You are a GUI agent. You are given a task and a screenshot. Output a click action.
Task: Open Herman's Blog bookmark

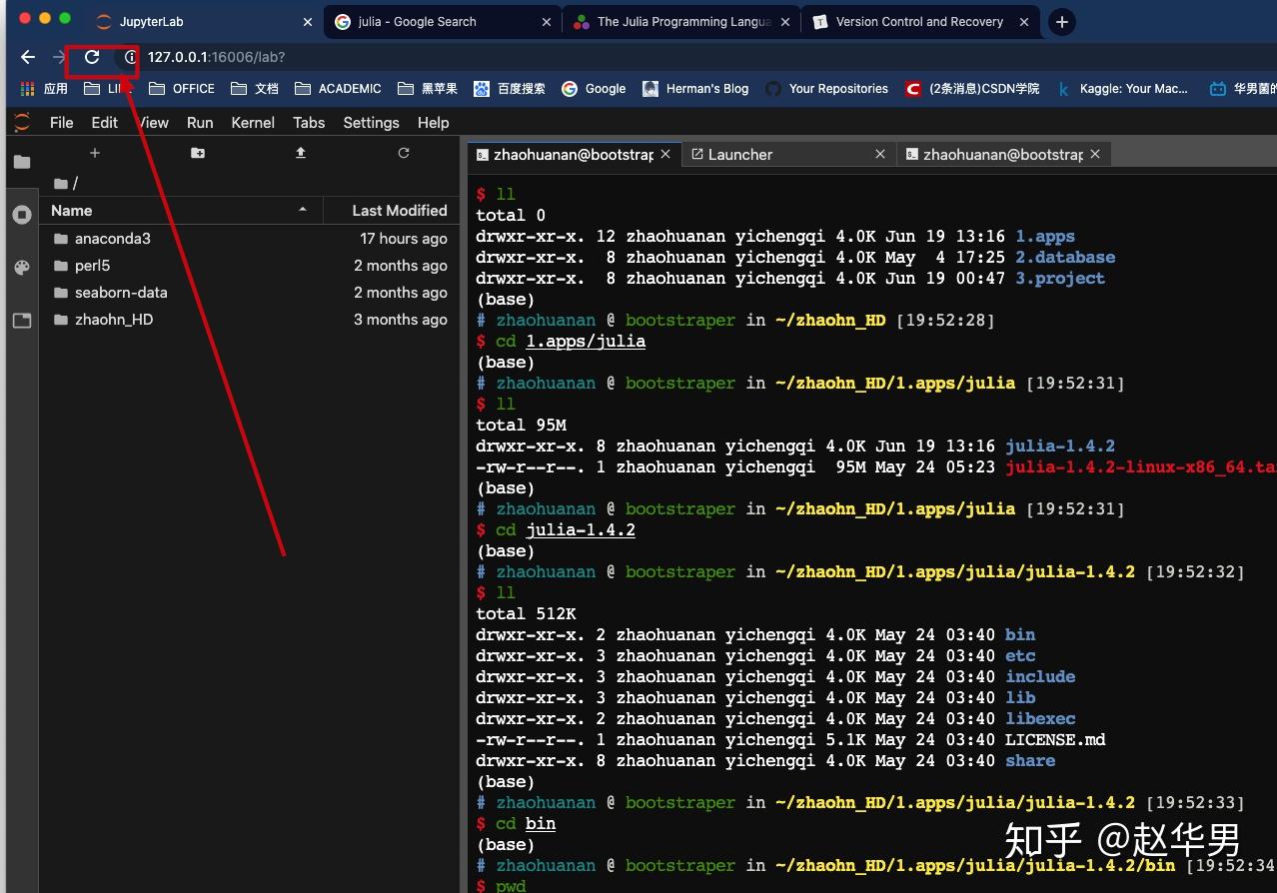695,88
